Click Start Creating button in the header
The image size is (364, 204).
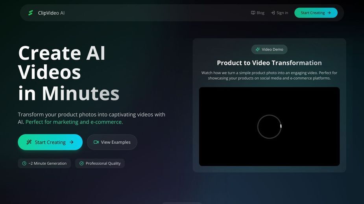(x=316, y=13)
